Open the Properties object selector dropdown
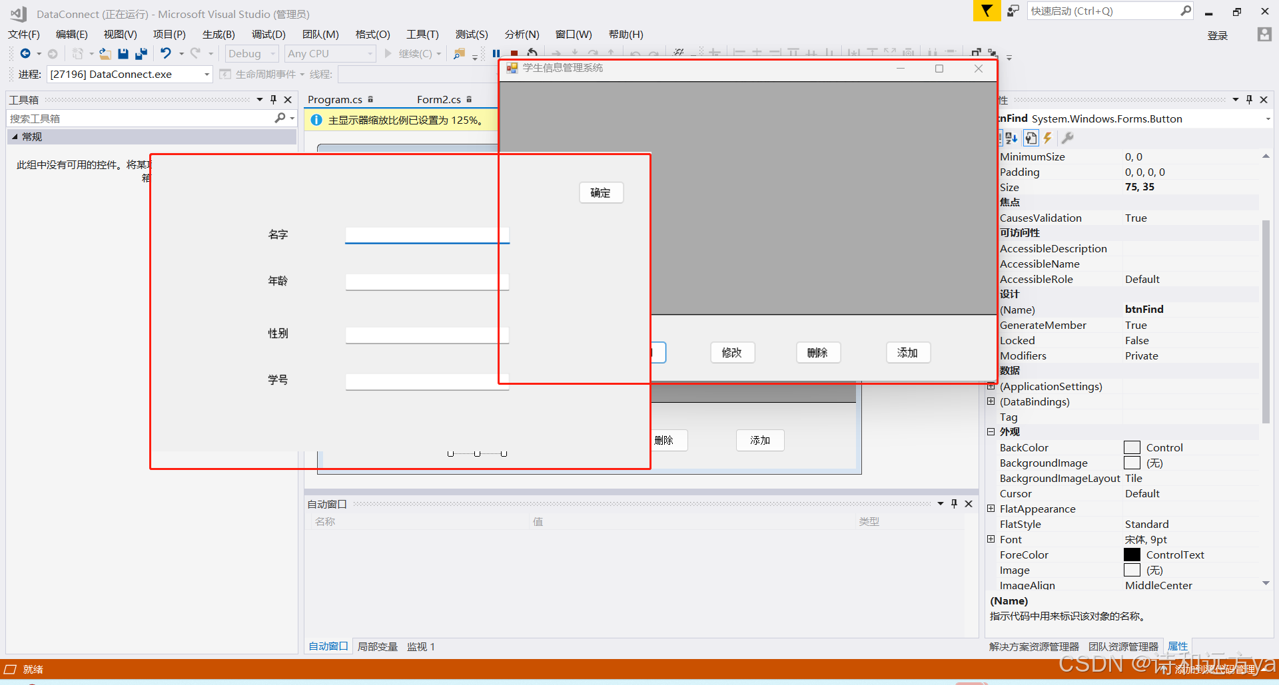The image size is (1279, 685). tap(1268, 118)
